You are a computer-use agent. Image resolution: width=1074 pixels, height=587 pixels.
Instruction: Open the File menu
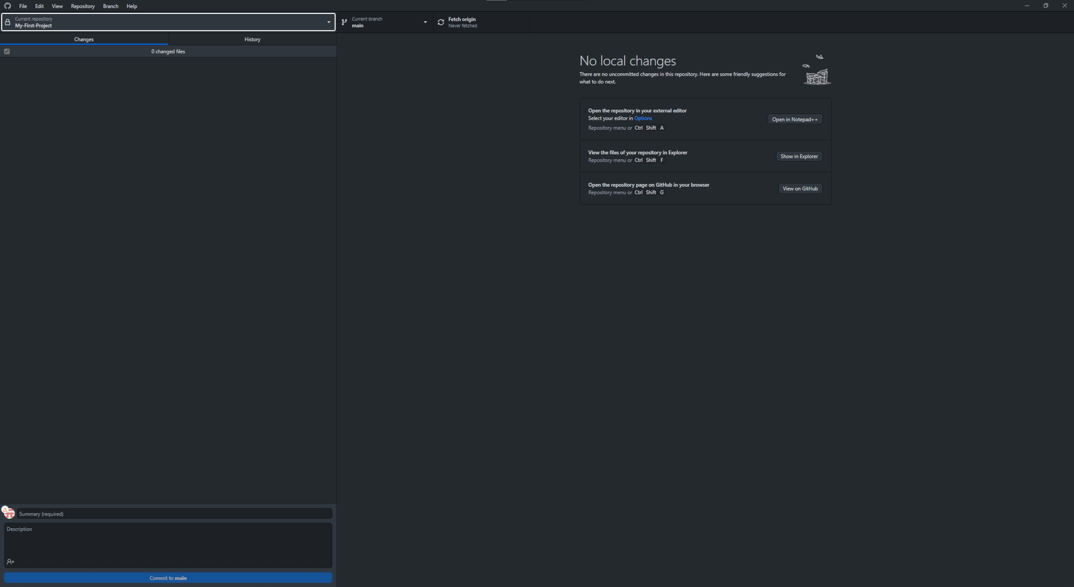[x=23, y=6]
